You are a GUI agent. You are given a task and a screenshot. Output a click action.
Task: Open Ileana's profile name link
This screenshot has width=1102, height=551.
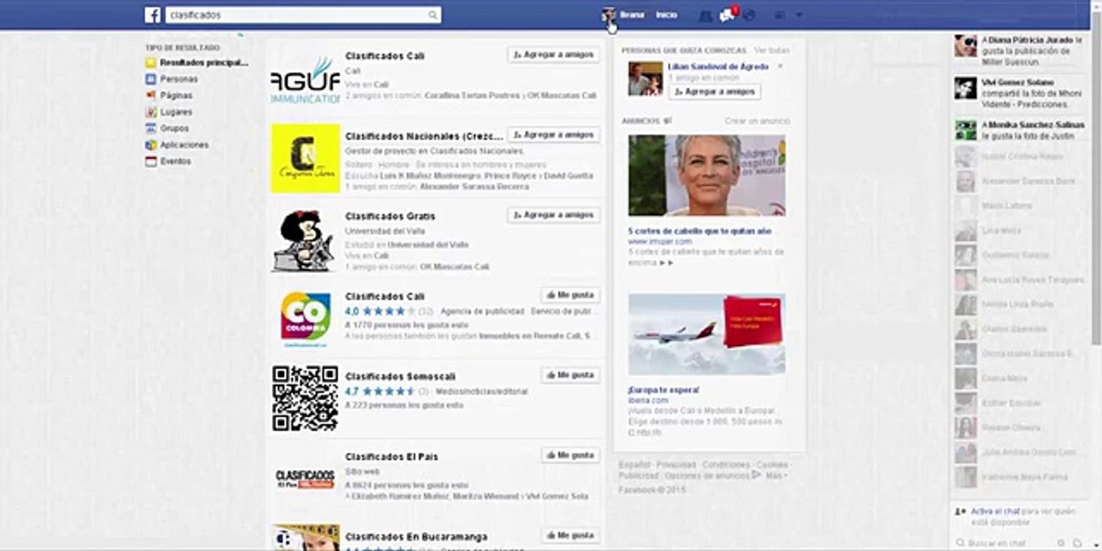click(632, 15)
